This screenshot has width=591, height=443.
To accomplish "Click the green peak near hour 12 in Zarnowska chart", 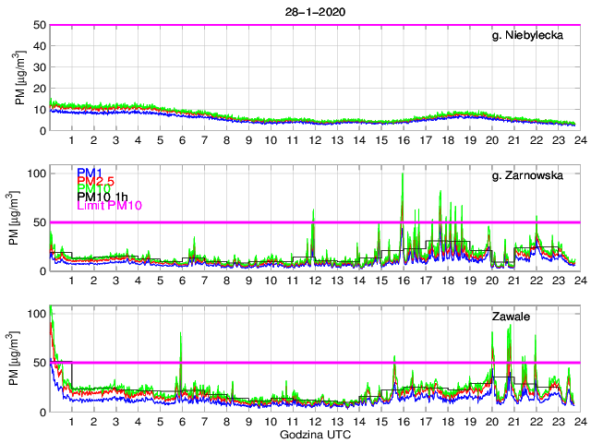I will click(x=314, y=212).
